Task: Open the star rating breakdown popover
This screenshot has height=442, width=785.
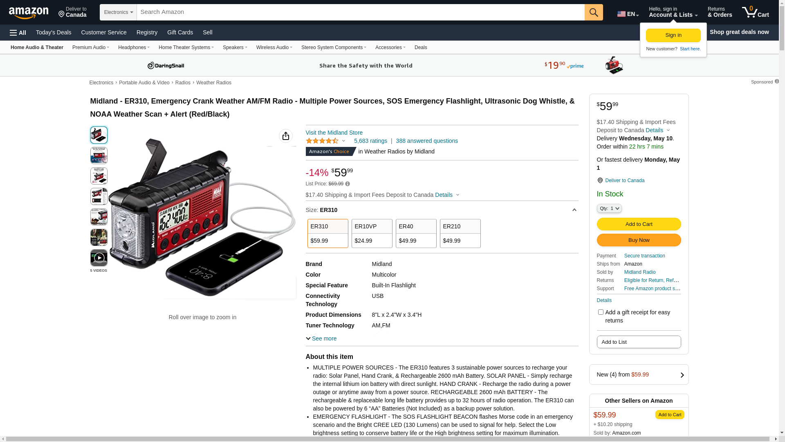Action: [x=326, y=141]
